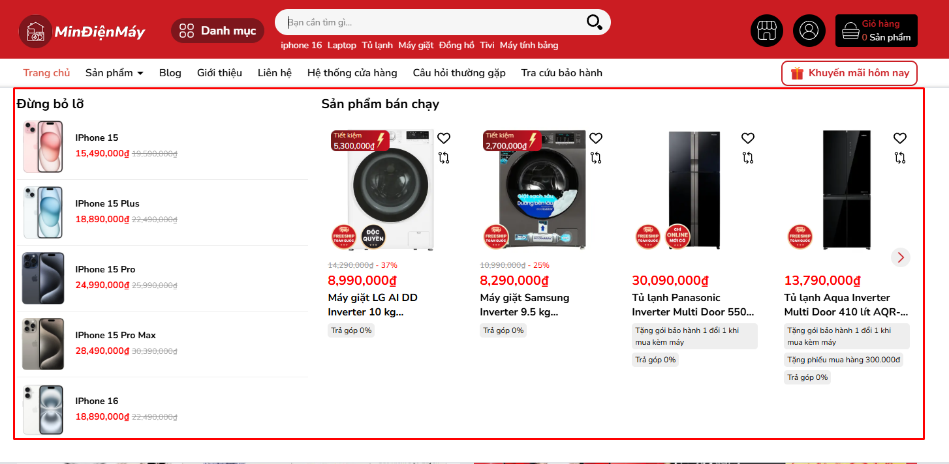Screen dimensions: 949x464
Task: Add LG washing machine to wishlist
Action: pyautogui.click(x=444, y=138)
